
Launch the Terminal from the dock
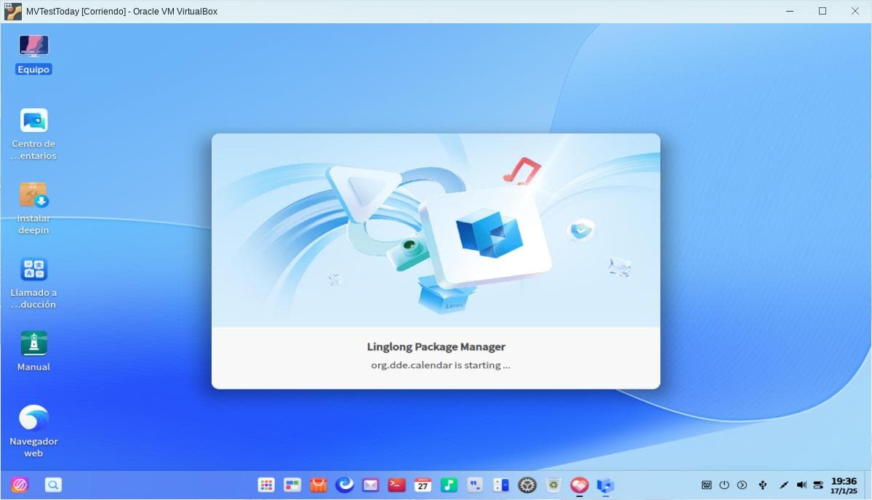pos(396,485)
